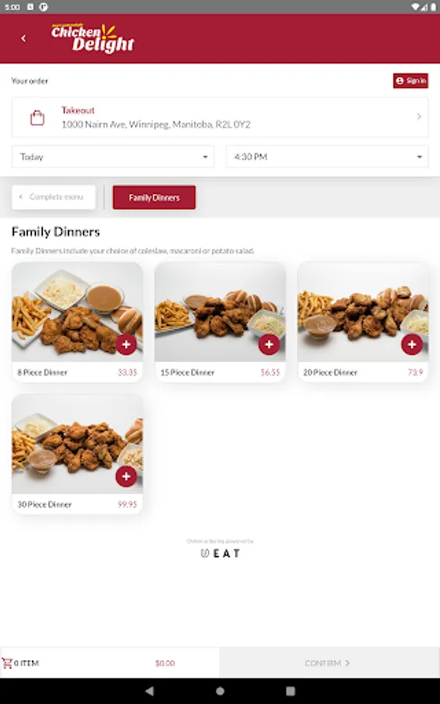This screenshot has height=704, width=440.
Task: Click the Sign in button
Action: tap(411, 81)
